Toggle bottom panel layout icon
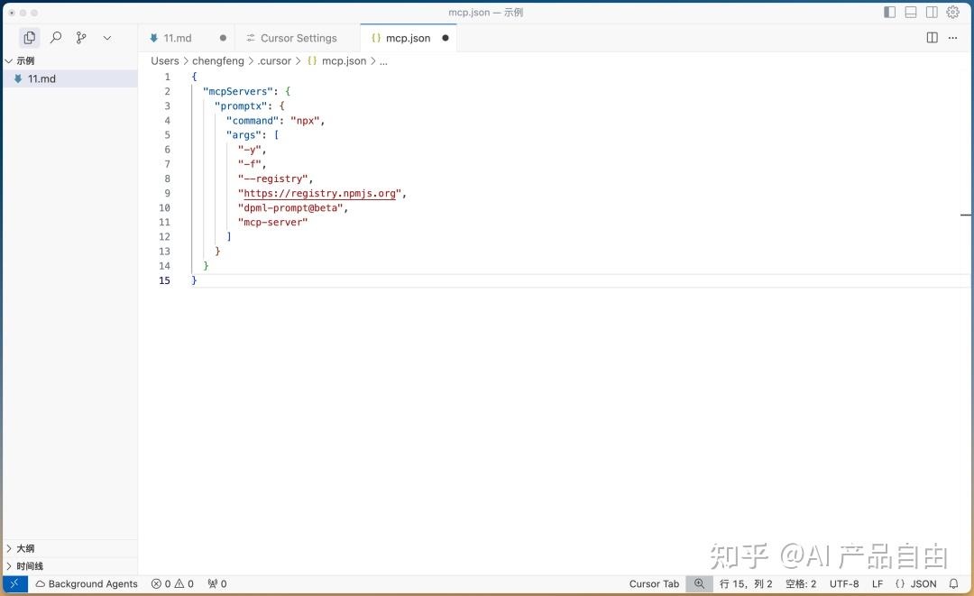Screen dimensions: 974x596 911,12
